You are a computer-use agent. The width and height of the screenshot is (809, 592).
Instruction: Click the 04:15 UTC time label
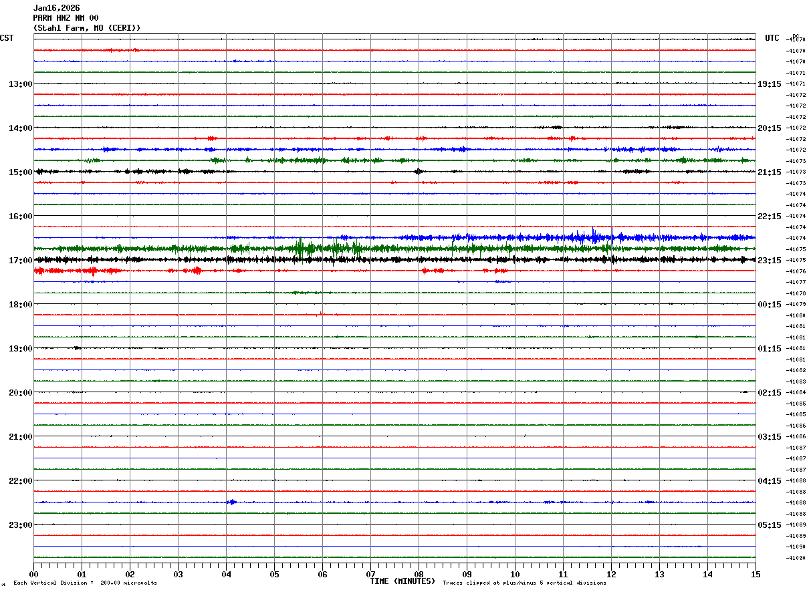coord(770,481)
